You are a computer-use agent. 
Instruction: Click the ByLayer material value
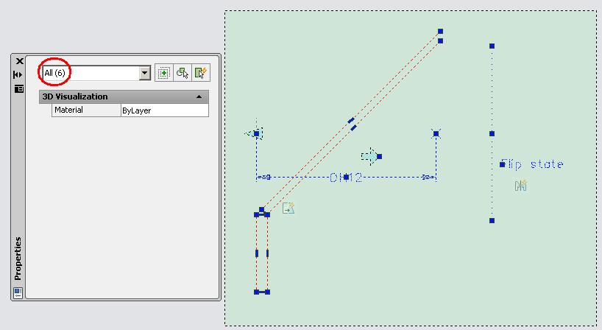165,110
